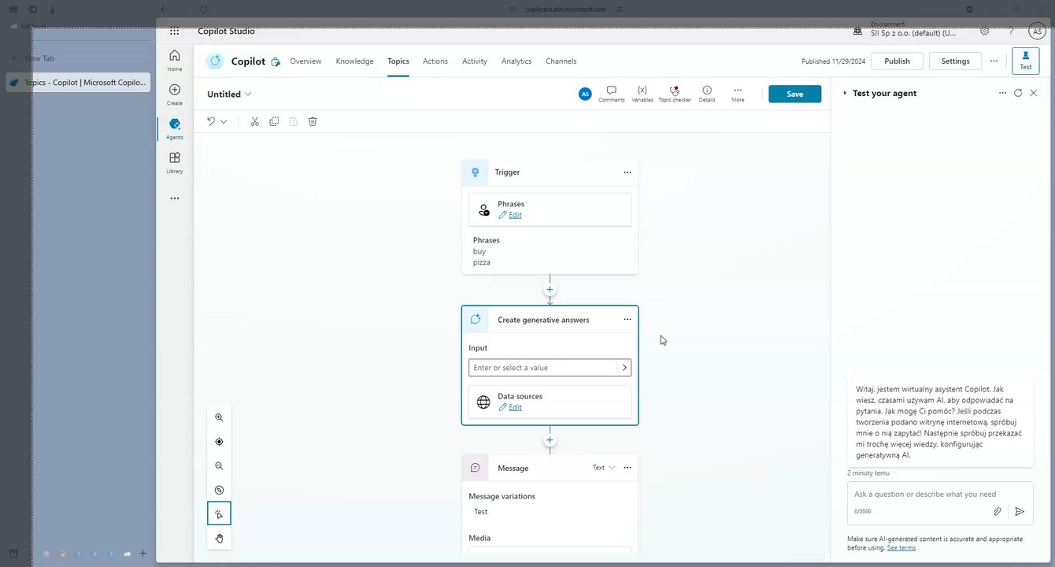
Task: Zoom out on the canvas
Action: coord(219,466)
